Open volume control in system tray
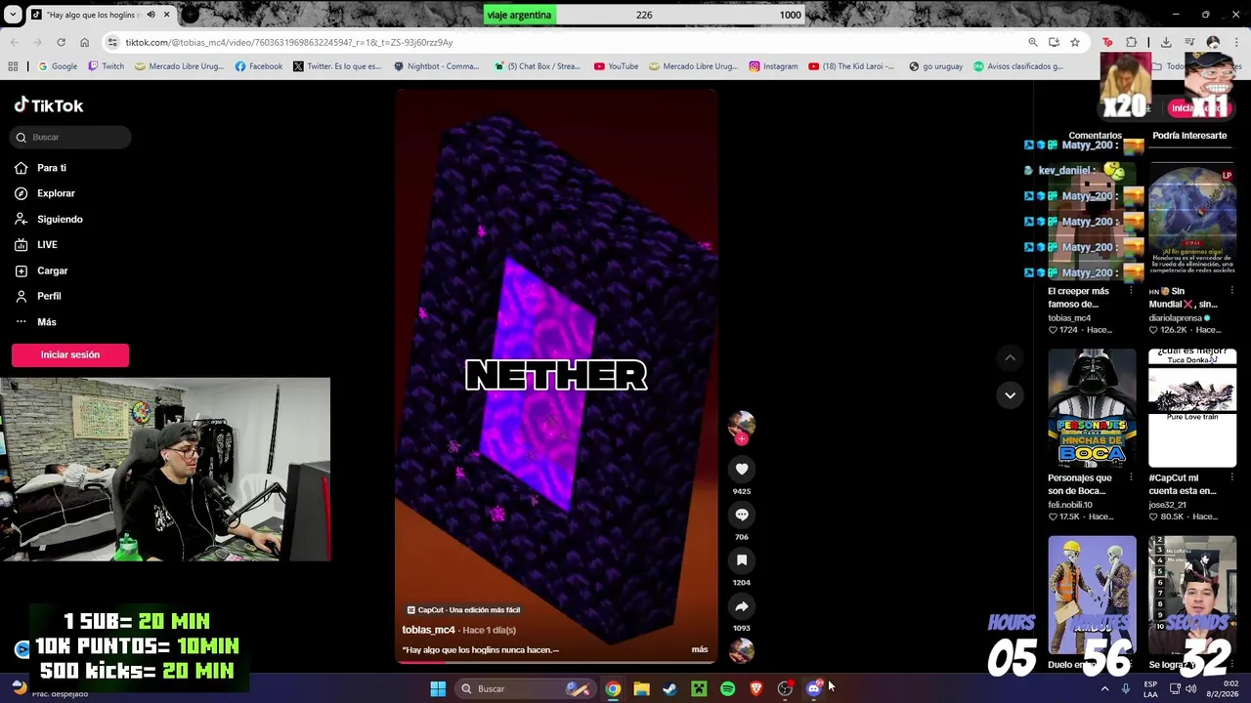The height and width of the screenshot is (703, 1251). pyautogui.click(x=1190, y=688)
